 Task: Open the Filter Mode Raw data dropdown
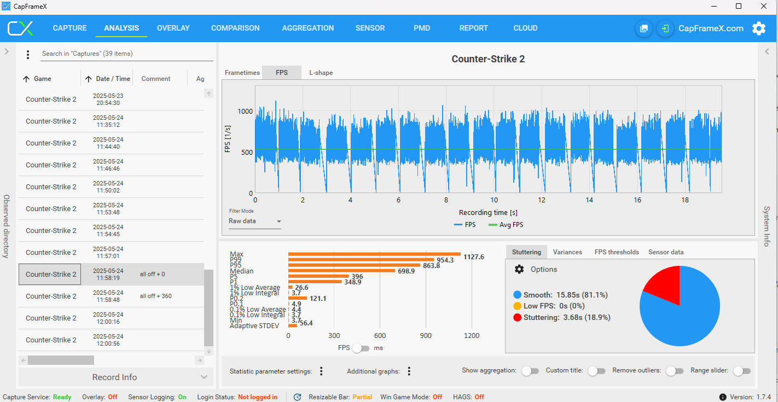coord(255,222)
